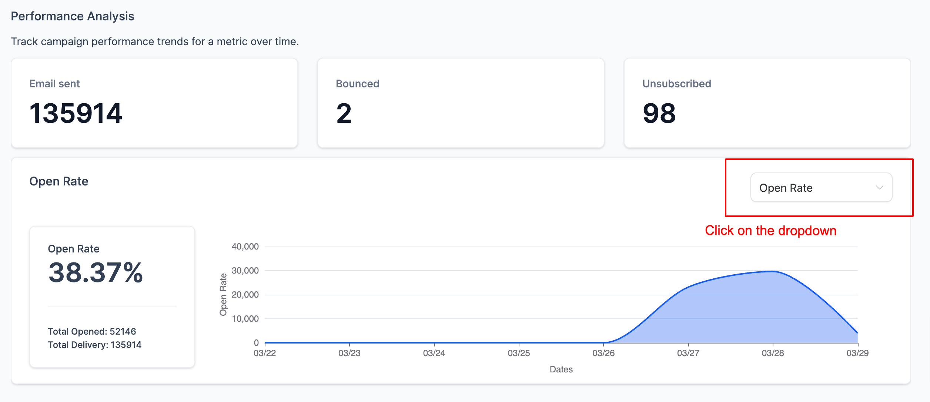The height and width of the screenshot is (402, 930).
Task: Click the Open Rate chart section title
Action: 59,181
